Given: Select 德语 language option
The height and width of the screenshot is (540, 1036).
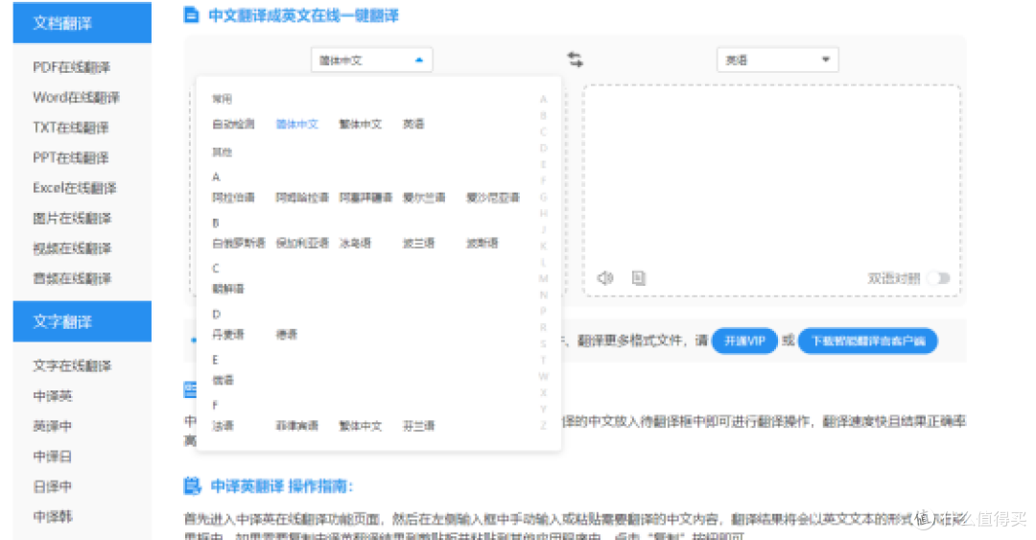Looking at the screenshot, I should point(287,335).
